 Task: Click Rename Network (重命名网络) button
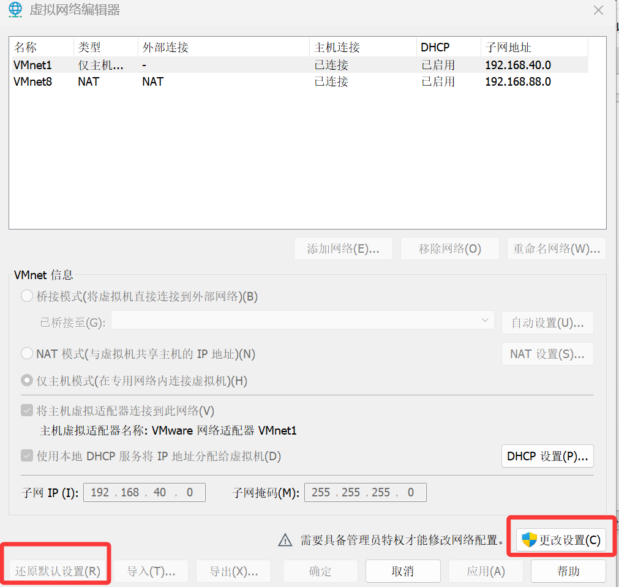pos(556,249)
